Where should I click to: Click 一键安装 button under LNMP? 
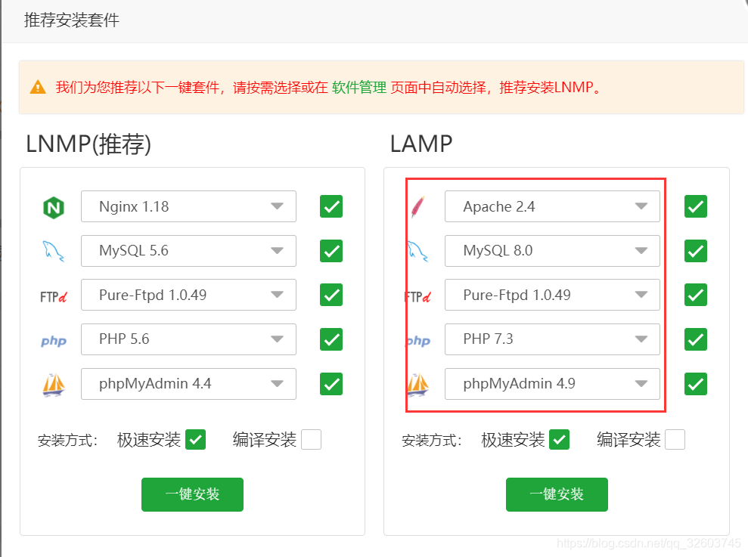coord(192,494)
